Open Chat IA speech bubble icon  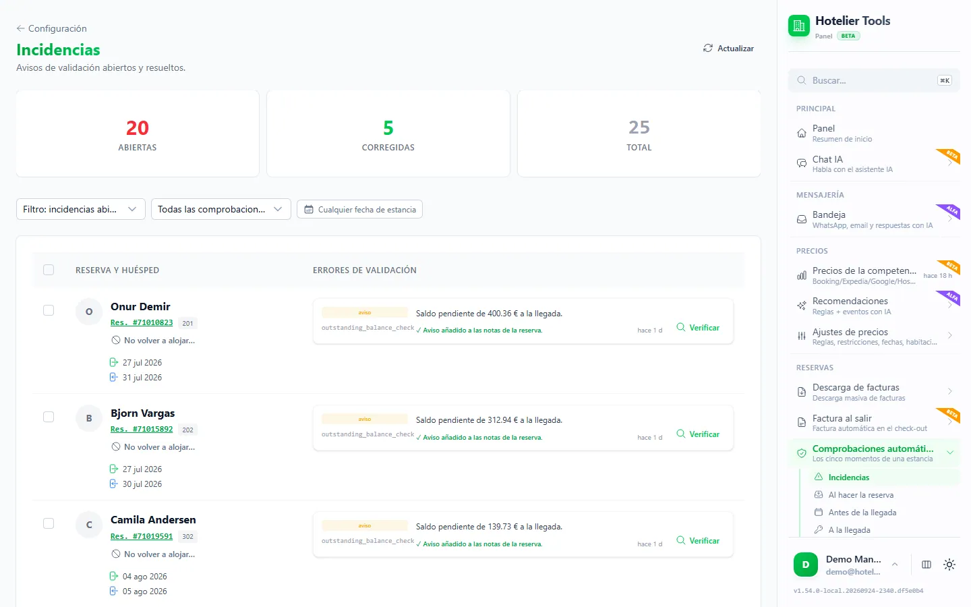pyautogui.click(x=802, y=164)
